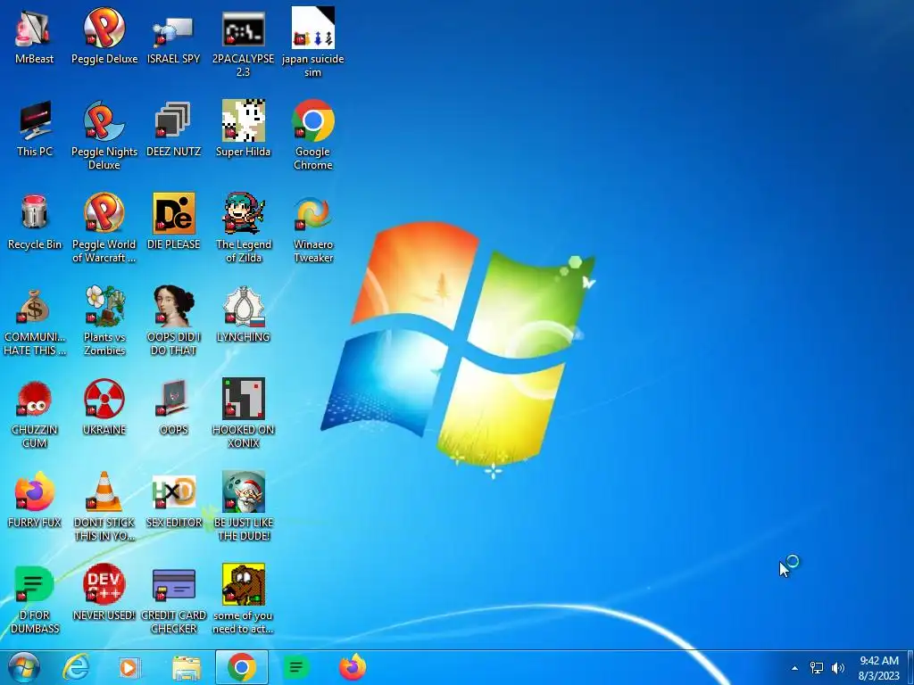Open Windows Media Player from taskbar

point(129,667)
